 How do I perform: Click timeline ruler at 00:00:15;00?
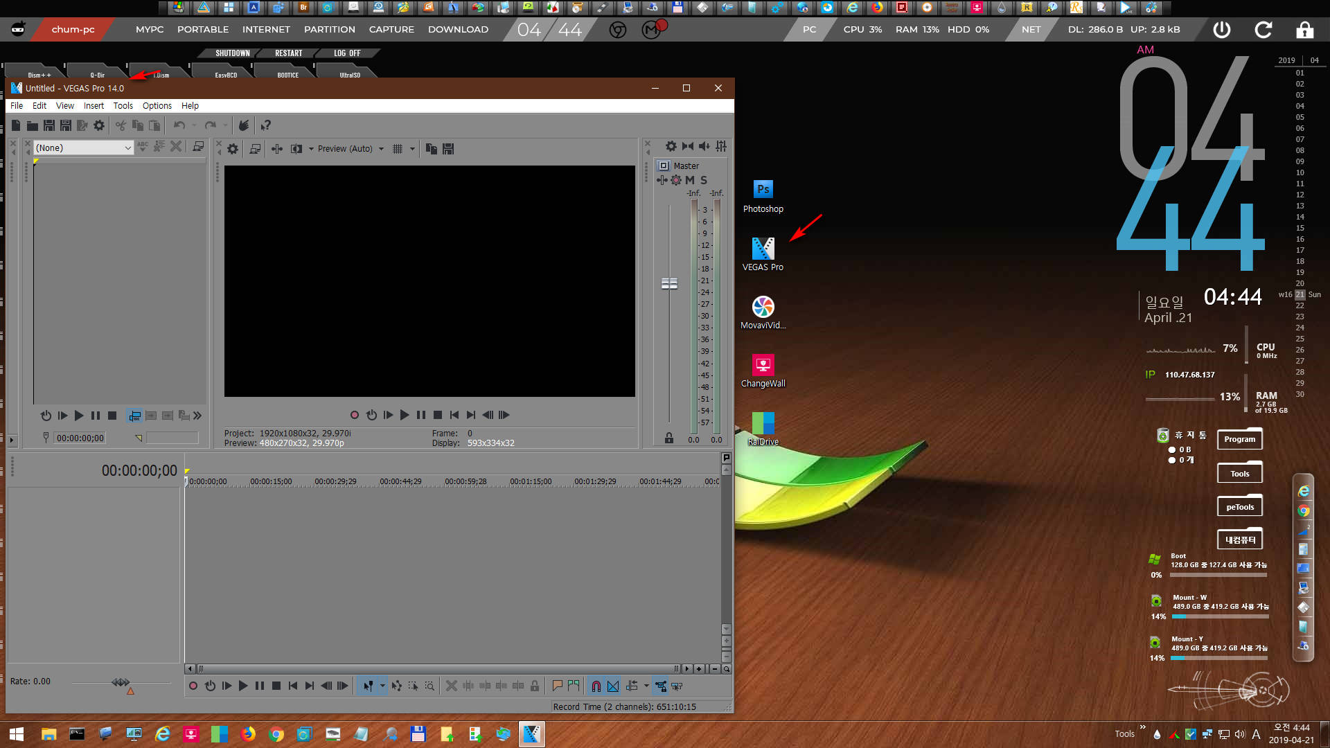pos(271,481)
